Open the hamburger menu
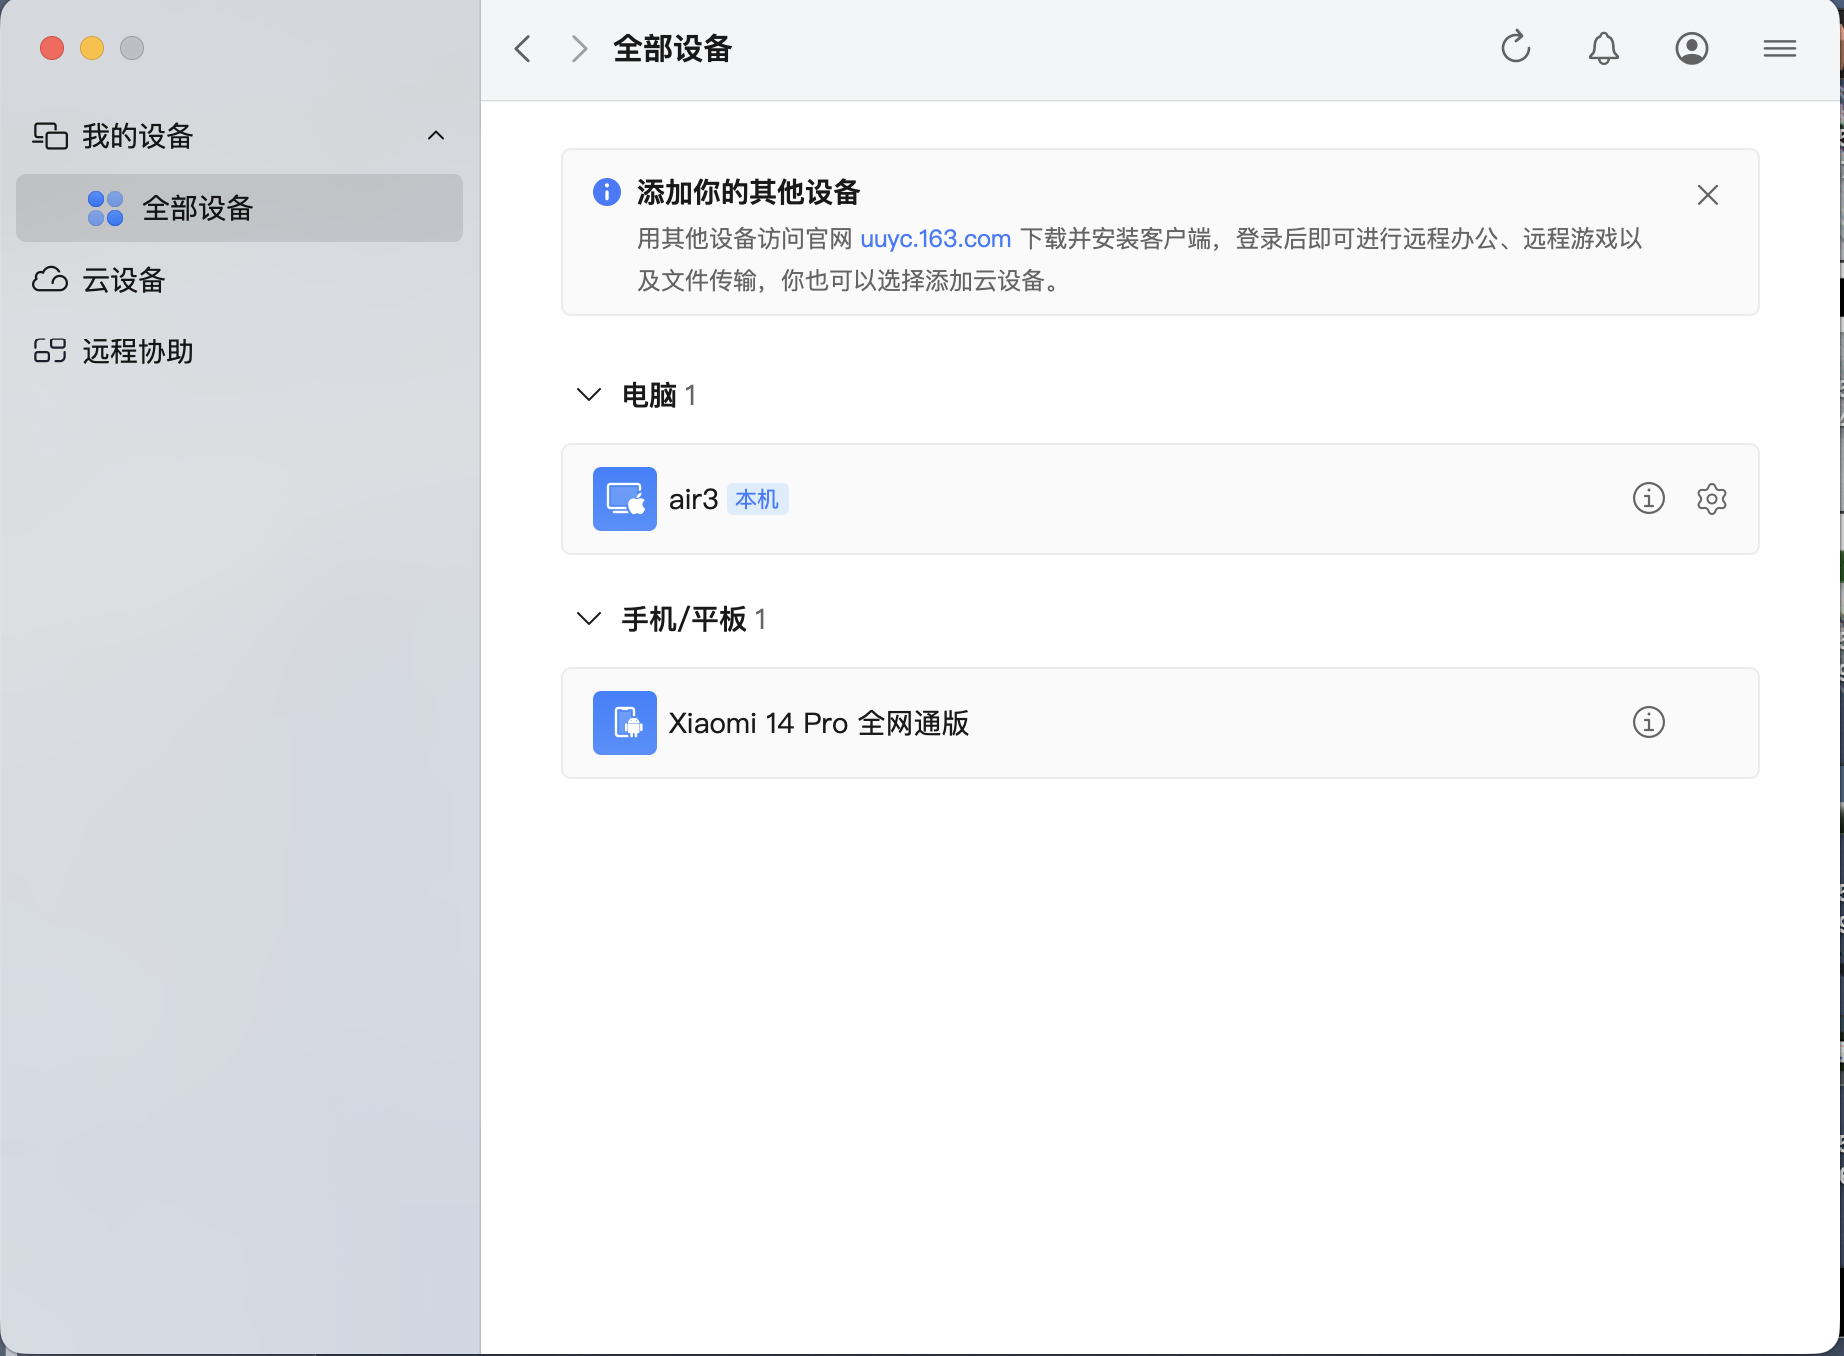Screen dimensions: 1844x1356 1779,47
